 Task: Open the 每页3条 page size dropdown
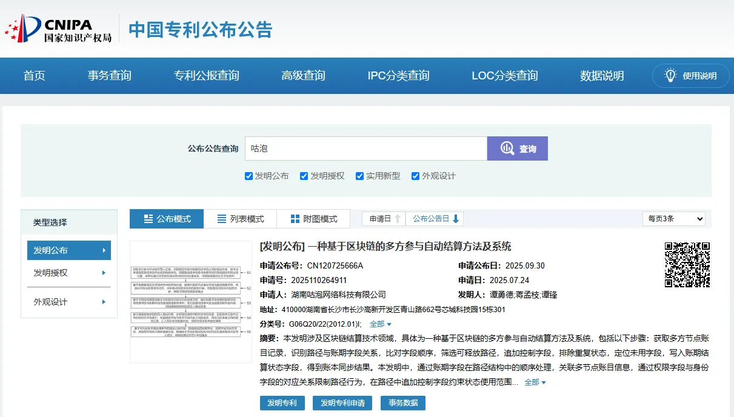(673, 219)
